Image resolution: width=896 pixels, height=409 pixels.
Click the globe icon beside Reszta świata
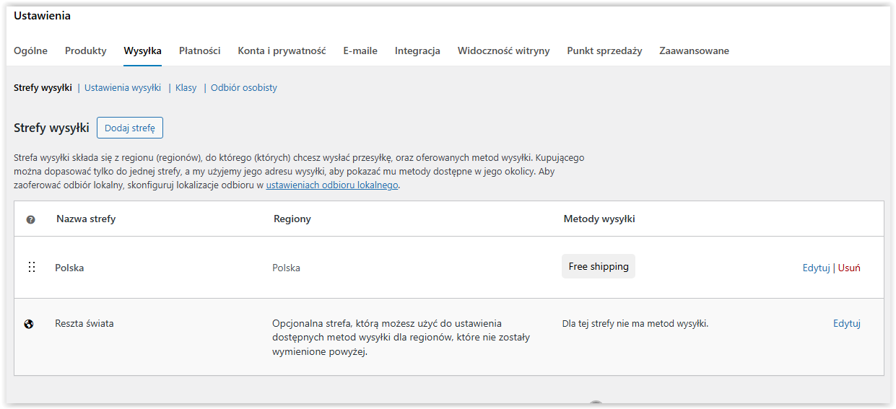point(29,324)
